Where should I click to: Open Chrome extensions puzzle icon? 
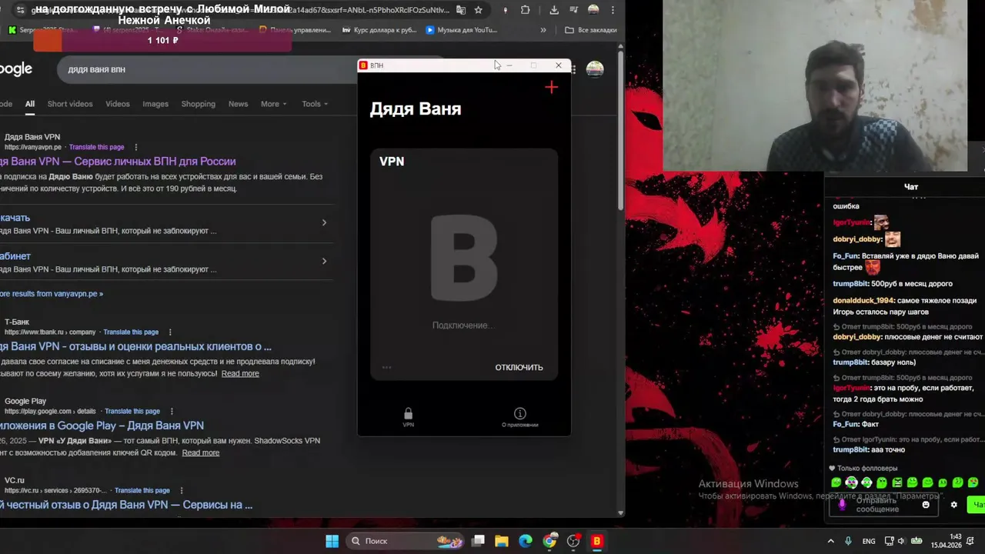point(526,10)
